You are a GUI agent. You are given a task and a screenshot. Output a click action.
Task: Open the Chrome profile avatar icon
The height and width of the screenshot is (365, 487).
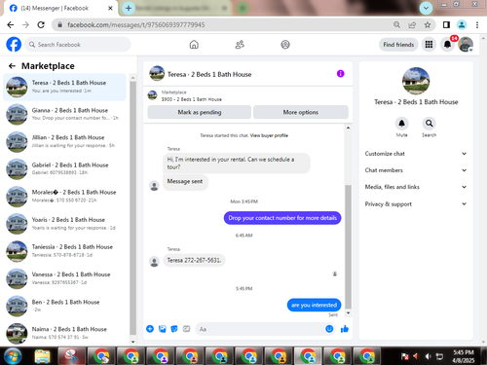pyautogui.click(x=462, y=24)
